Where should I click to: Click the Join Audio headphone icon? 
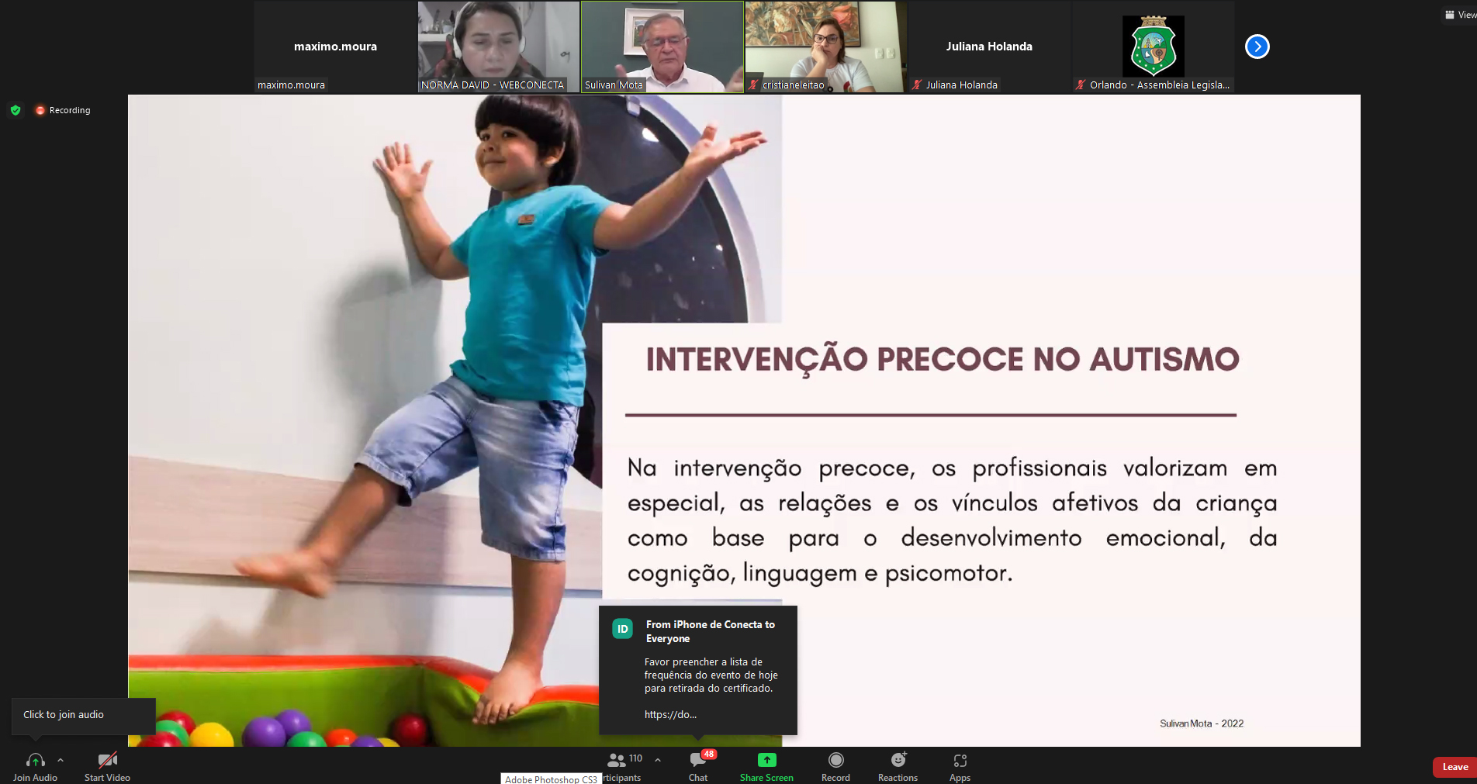(35, 761)
